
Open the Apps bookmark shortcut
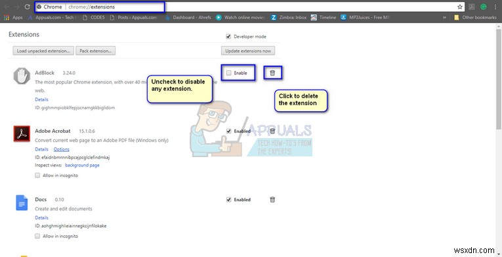click(13, 18)
